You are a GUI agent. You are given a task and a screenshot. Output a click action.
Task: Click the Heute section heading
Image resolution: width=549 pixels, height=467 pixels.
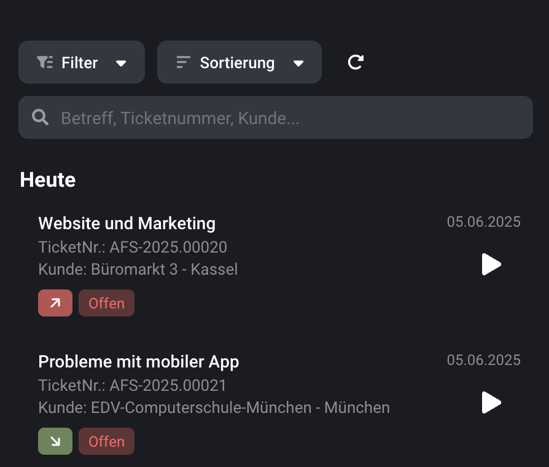click(x=48, y=179)
